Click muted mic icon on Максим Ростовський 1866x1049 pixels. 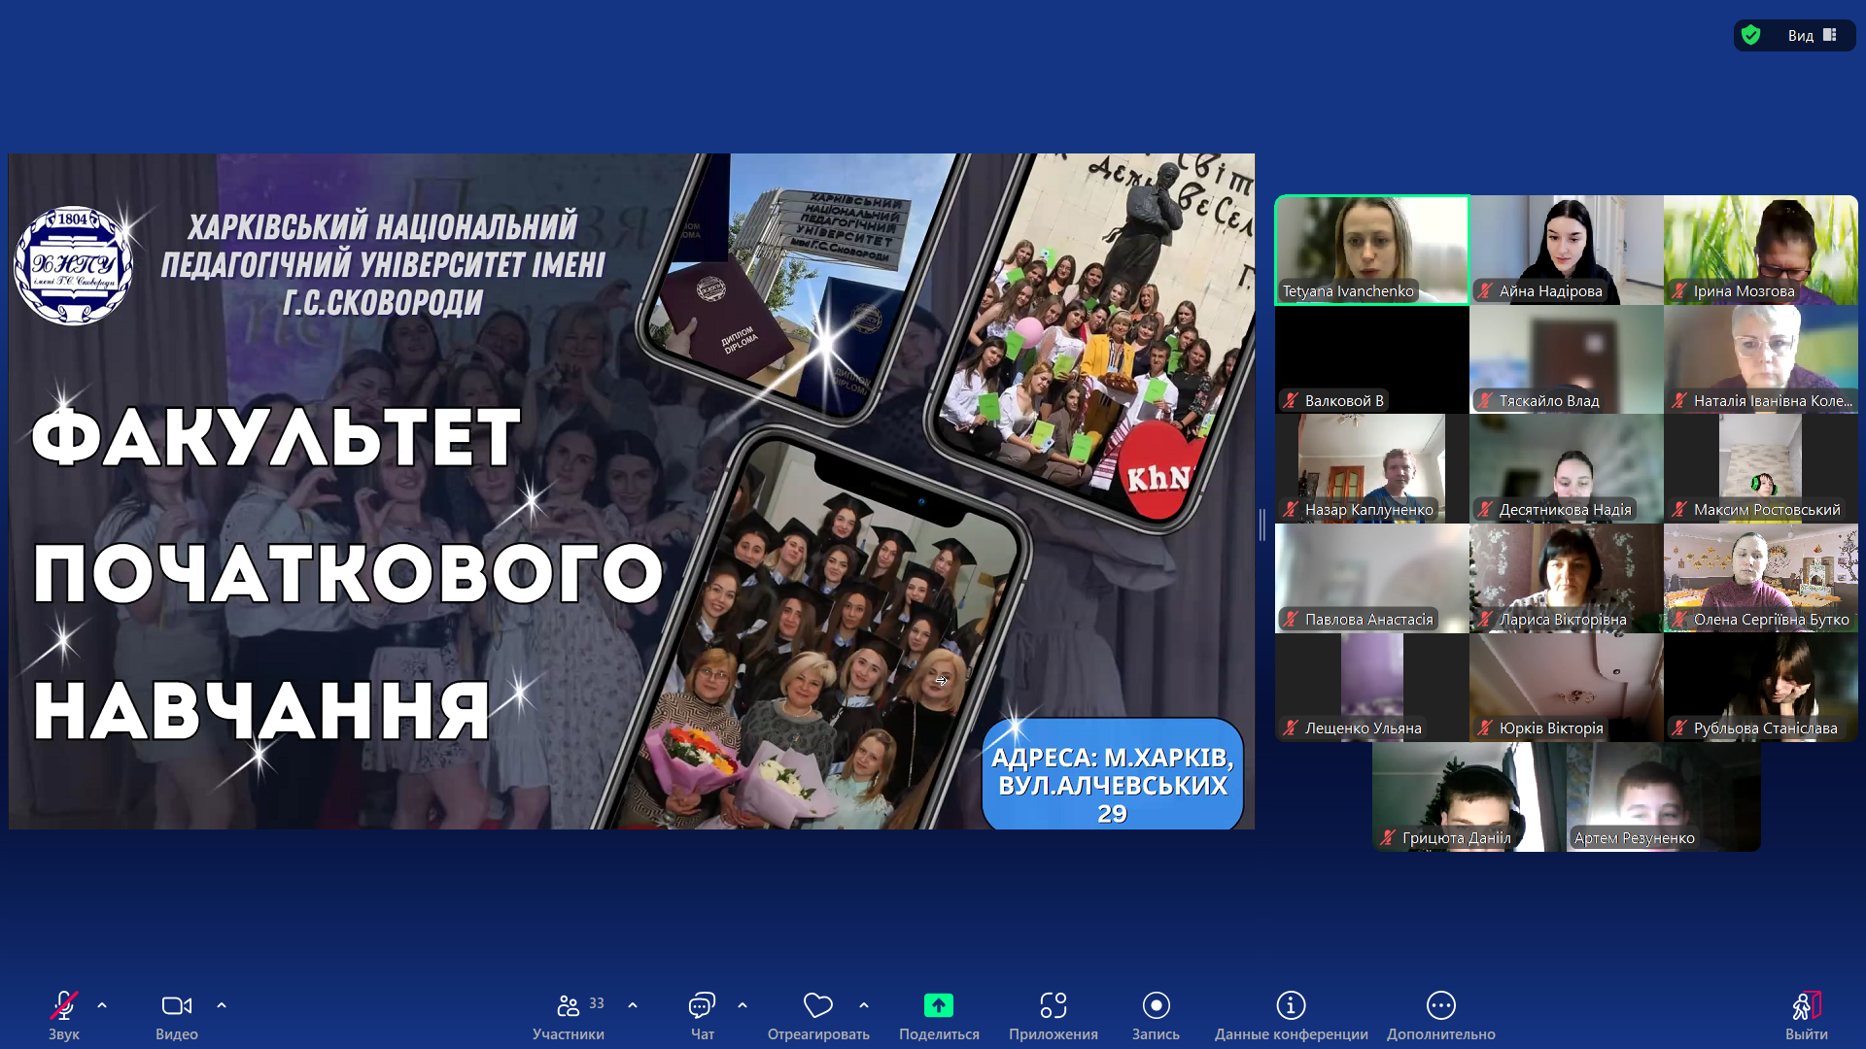point(1679,510)
